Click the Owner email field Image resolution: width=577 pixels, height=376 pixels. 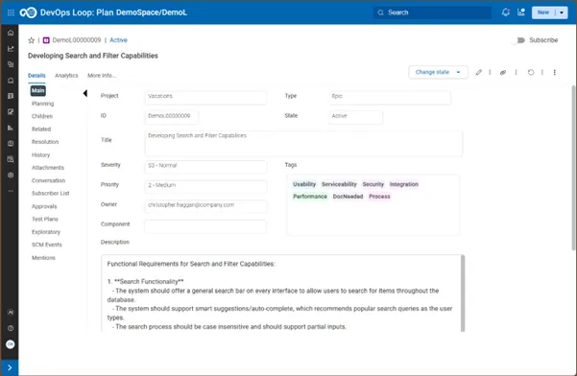[205, 206]
